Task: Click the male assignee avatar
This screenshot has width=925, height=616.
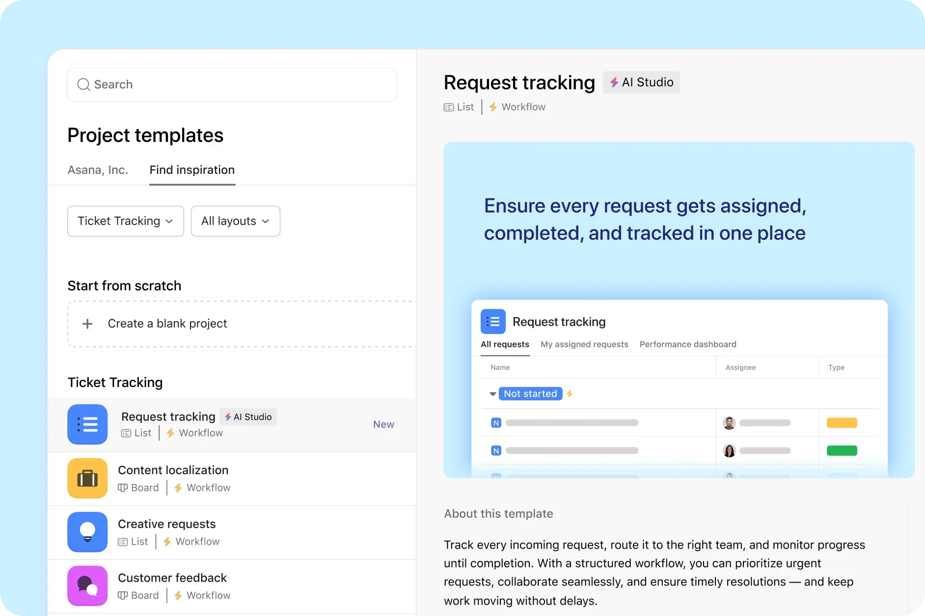Action: pos(730,423)
